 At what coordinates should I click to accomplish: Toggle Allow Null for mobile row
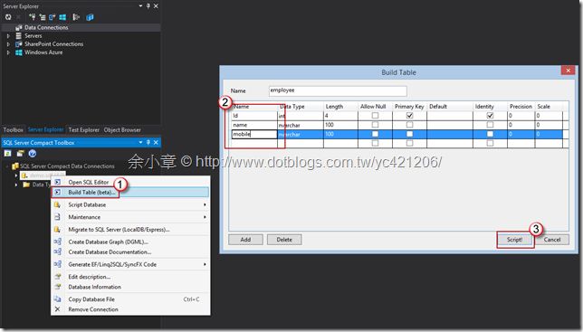[375, 134]
